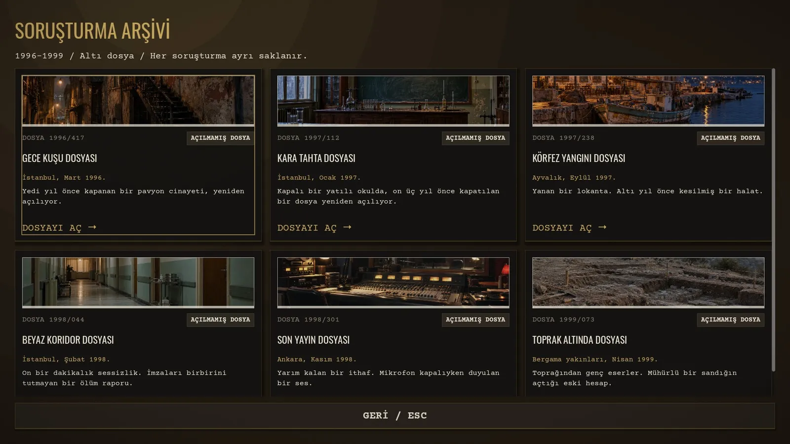Select the Toprak Altında excavation thumbnail

tap(648, 283)
